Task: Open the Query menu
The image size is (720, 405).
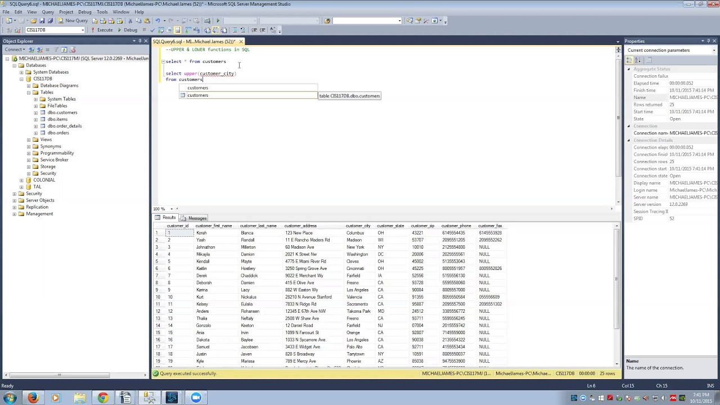Action: (48, 12)
